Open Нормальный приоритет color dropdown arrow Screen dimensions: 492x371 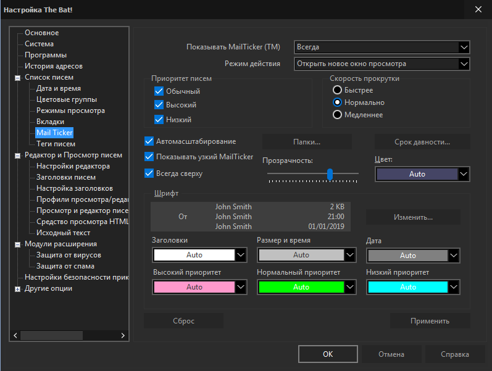click(x=350, y=287)
